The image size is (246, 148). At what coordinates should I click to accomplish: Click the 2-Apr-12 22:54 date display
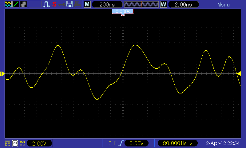(223, 143)
